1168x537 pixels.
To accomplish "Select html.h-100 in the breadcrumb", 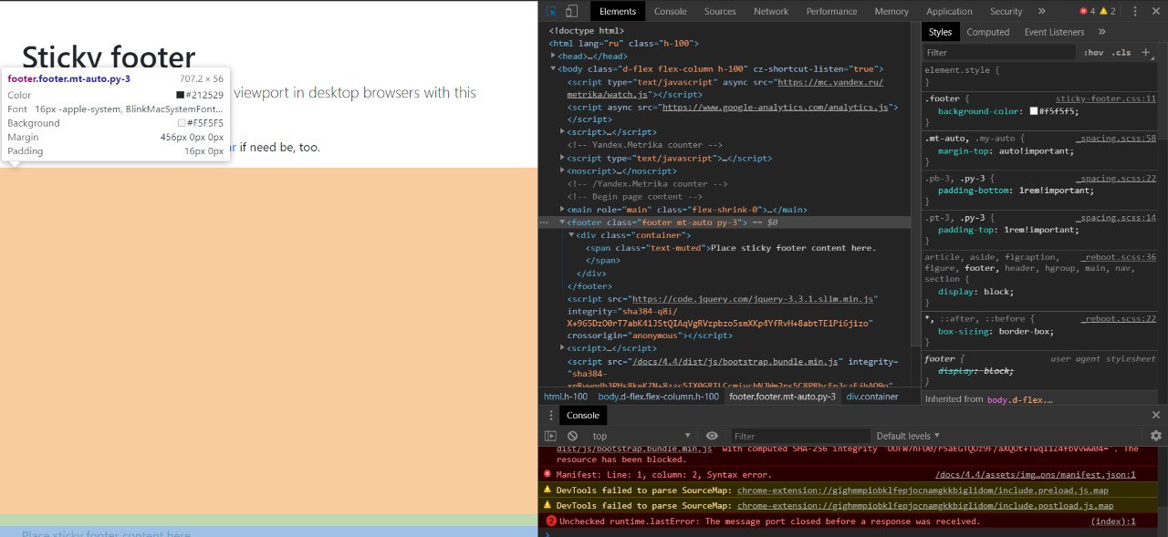I will [566, 397].
